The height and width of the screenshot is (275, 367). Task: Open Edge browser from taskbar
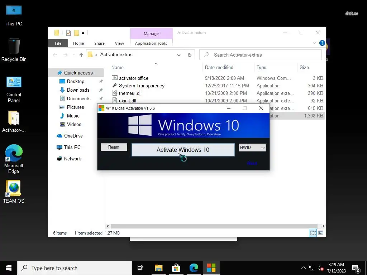point(194,268)
